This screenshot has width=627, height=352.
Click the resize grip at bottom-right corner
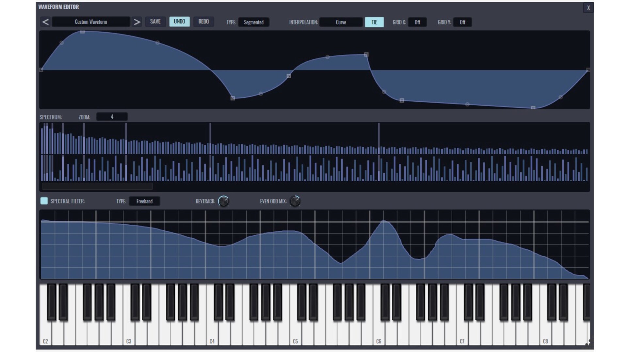pos(587,342)
